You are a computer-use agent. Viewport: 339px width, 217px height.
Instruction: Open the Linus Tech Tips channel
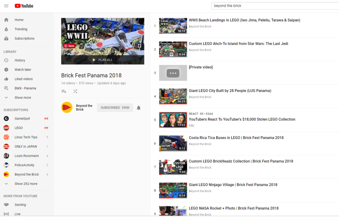[x=27, y=137]
